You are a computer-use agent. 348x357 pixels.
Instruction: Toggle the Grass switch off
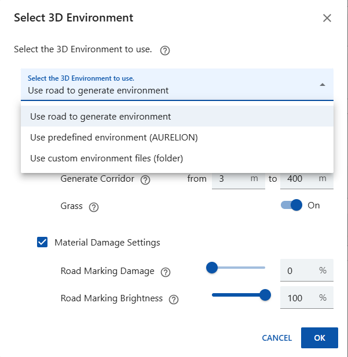tap(292, 205)
